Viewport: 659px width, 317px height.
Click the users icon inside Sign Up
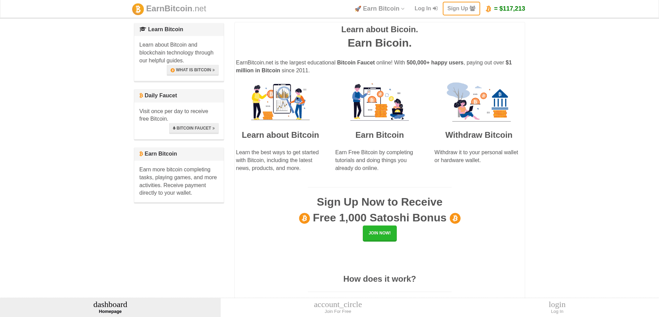click(x=473, y=8)
